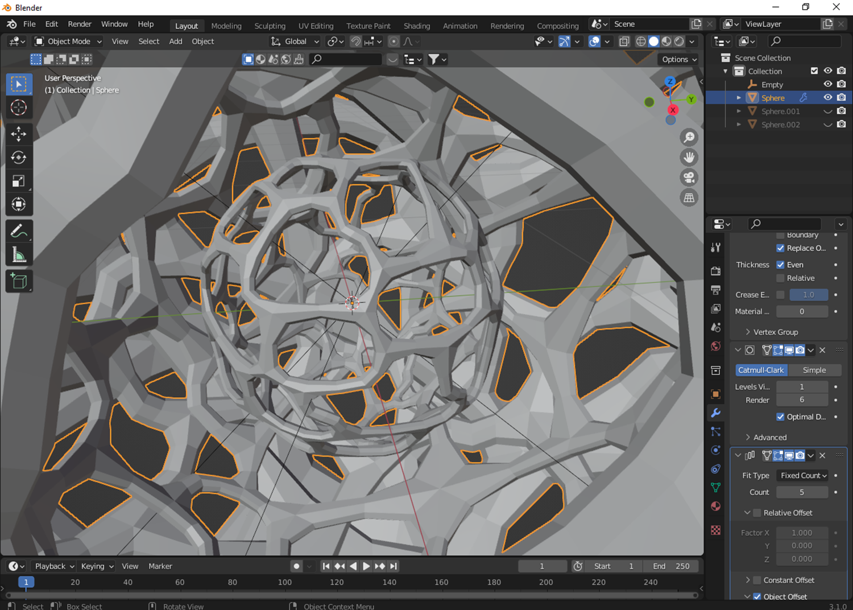The height and width of the screenshot is (610, 853).
Task: Adjust Array Count value field
Action: point(802,492)
